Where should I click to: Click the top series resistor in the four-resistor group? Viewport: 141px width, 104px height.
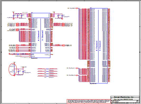point(47,69)
